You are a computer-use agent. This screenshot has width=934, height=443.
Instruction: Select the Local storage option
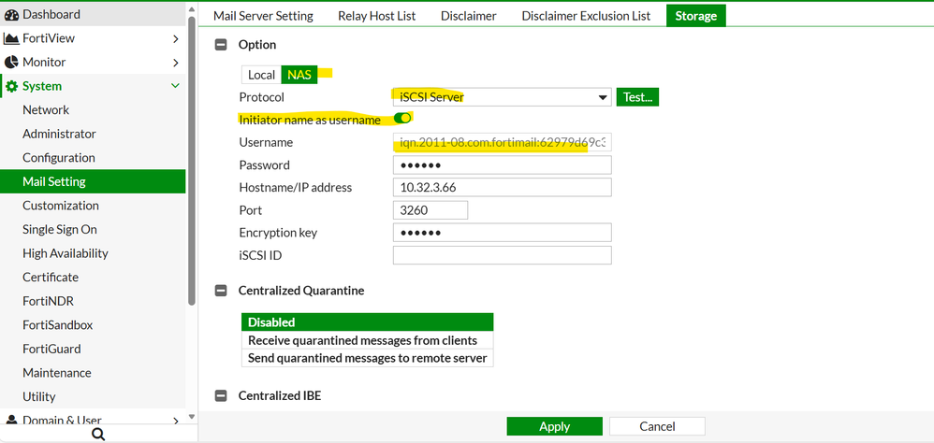(x=261, y=75)
